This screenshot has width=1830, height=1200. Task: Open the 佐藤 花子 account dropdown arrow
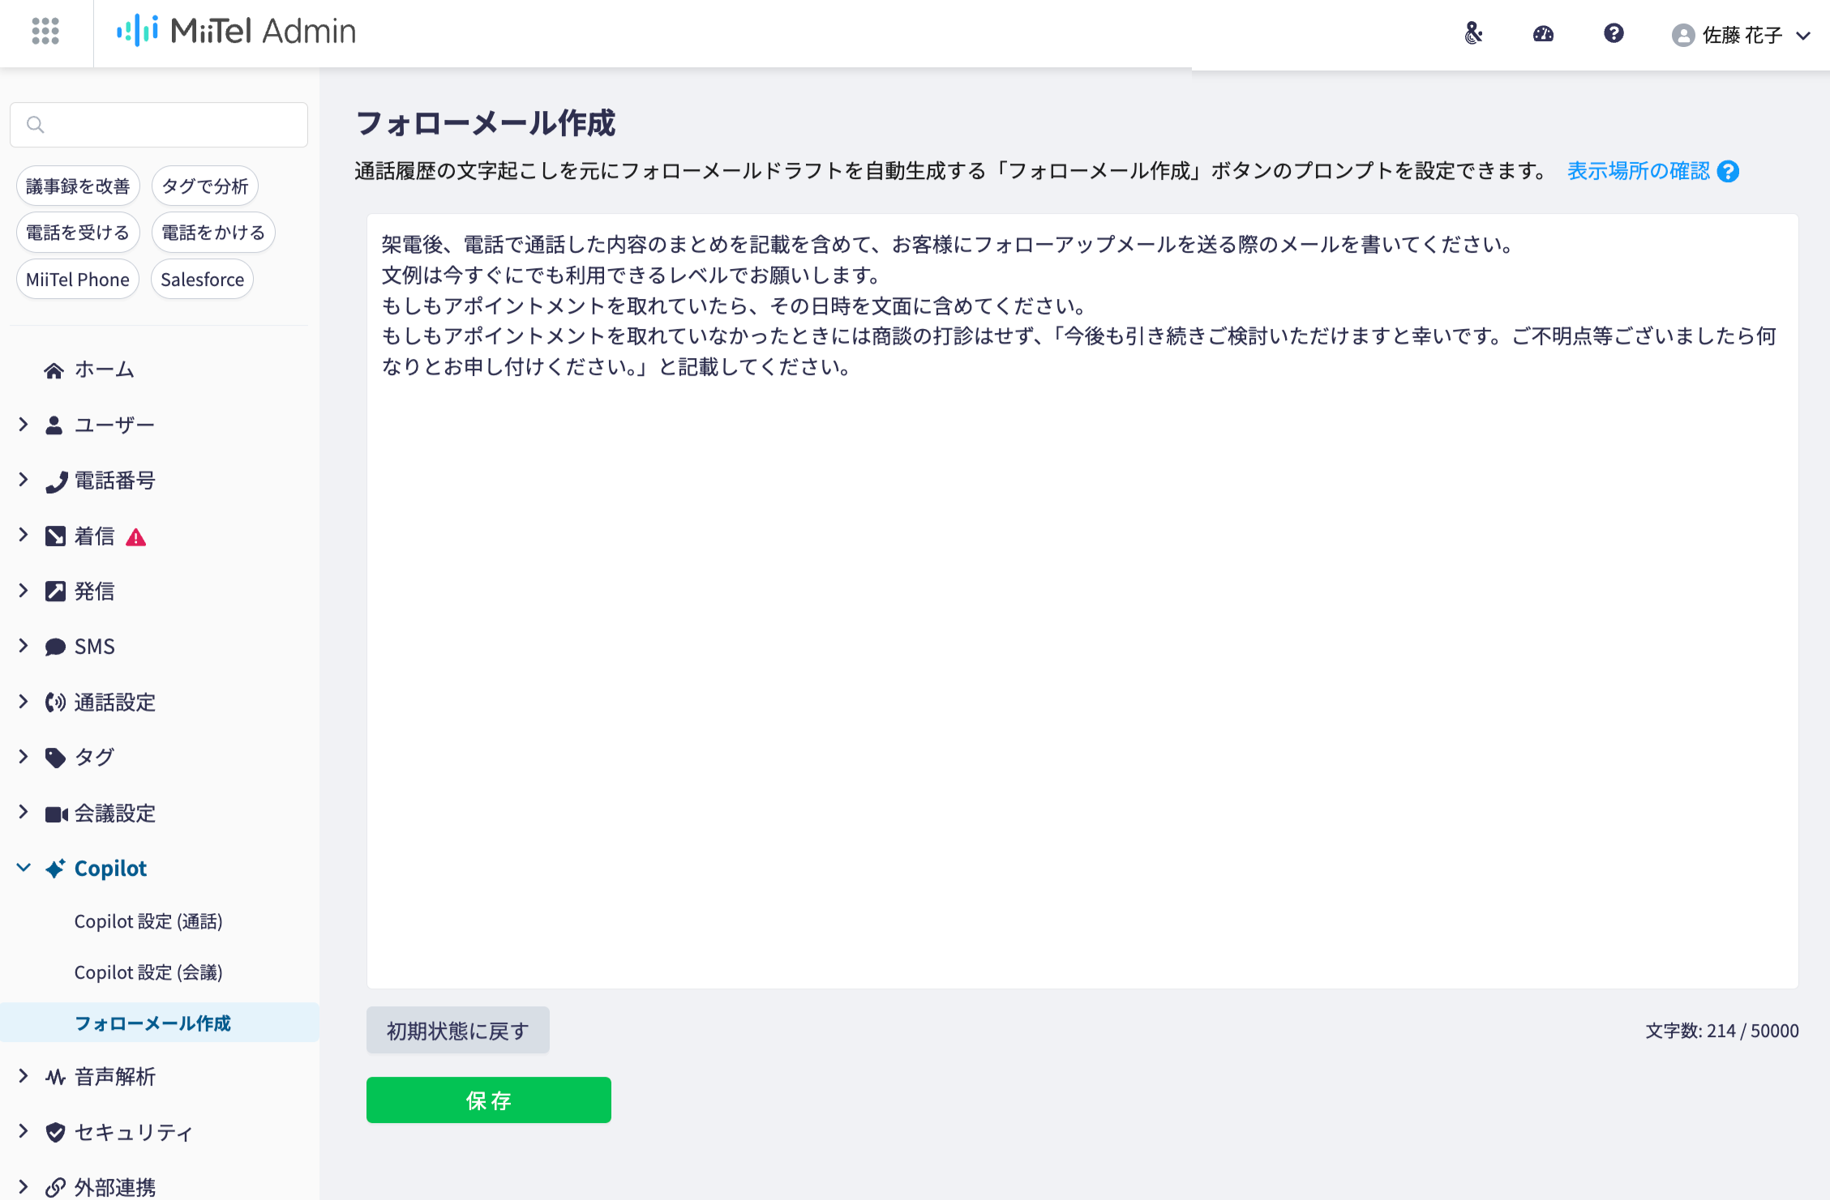click(x=1803, y=36)
